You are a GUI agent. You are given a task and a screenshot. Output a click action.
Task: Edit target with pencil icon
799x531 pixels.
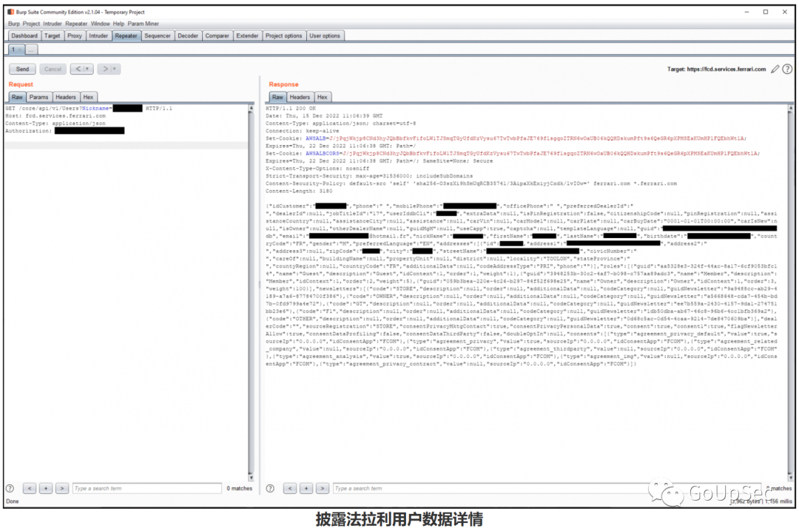775,69
